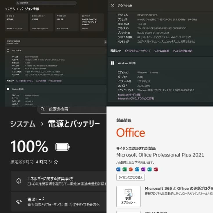Click the battery icon beside 100%
Viewport: 213px width, 213px height.
[x=62, y=147]
